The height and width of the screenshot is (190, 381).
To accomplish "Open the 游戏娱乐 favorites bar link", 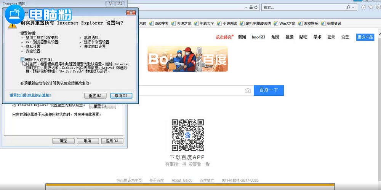I will (x=308, y=24).
